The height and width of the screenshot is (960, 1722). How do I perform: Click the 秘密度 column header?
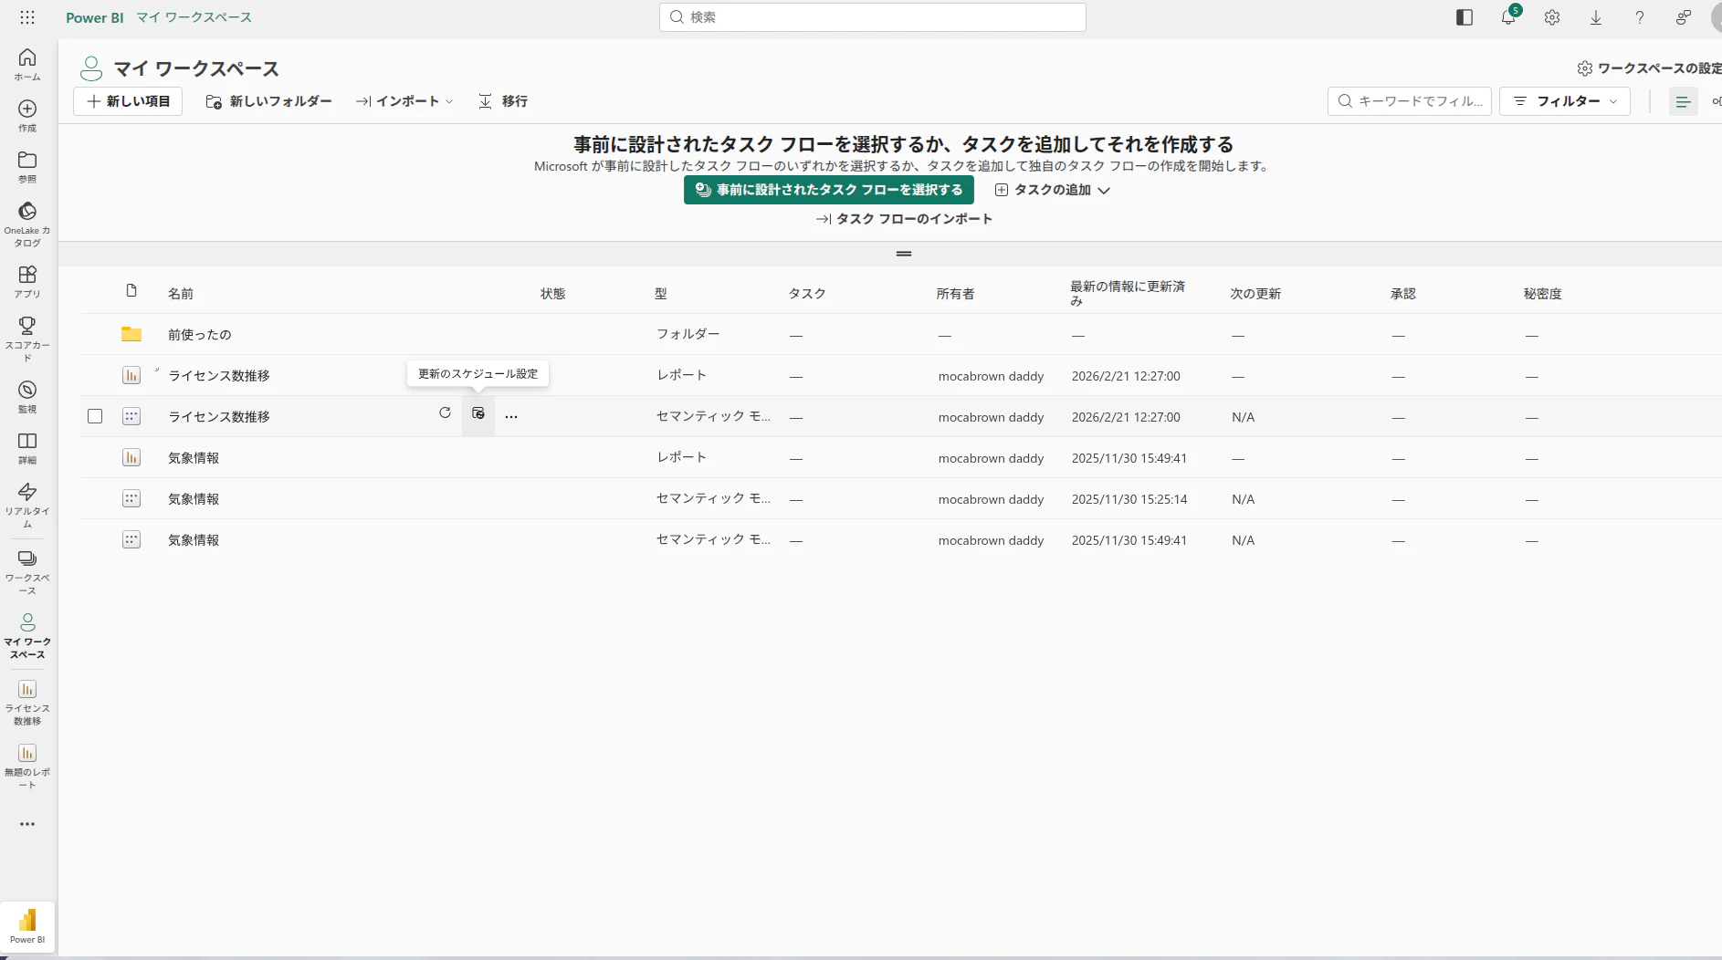(x=1543, y=294)
